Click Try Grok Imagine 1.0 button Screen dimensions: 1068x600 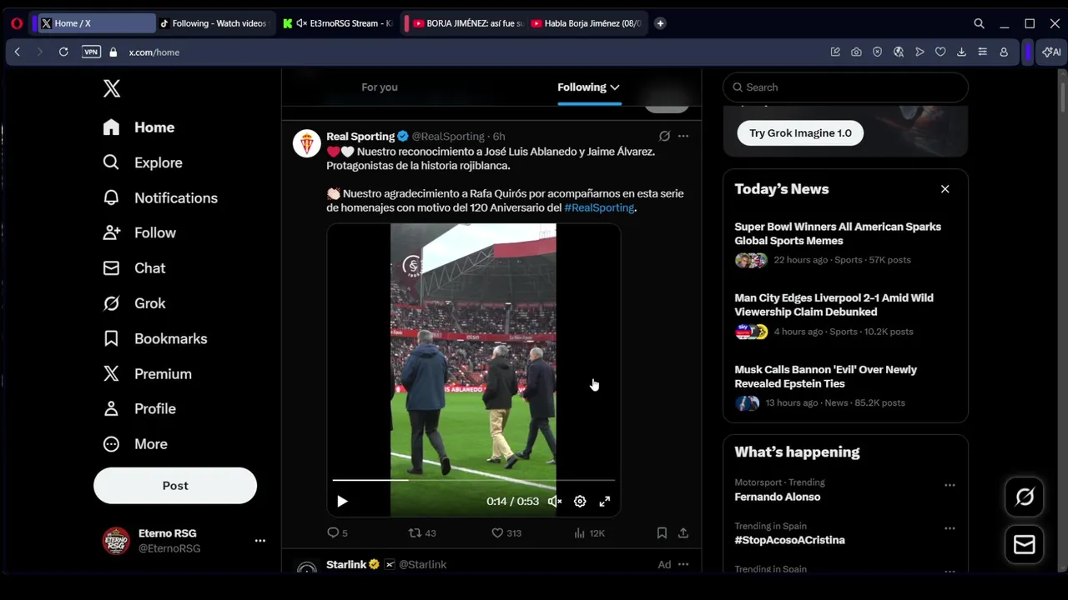click(800, 133)
